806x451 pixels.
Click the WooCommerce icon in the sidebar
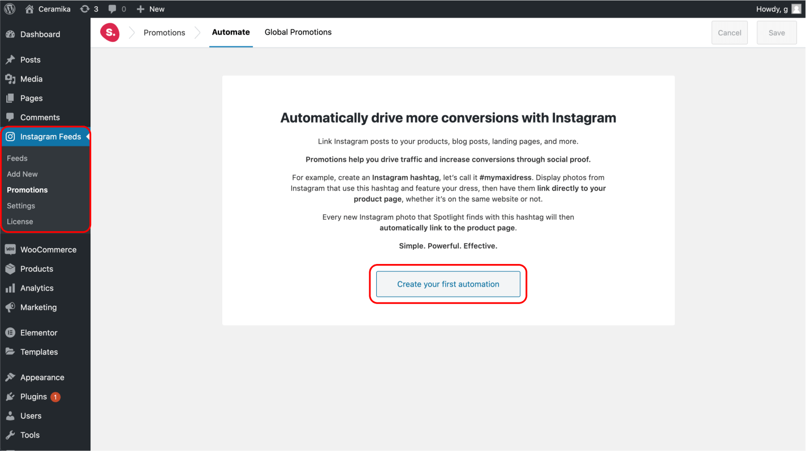coord(10,250)
